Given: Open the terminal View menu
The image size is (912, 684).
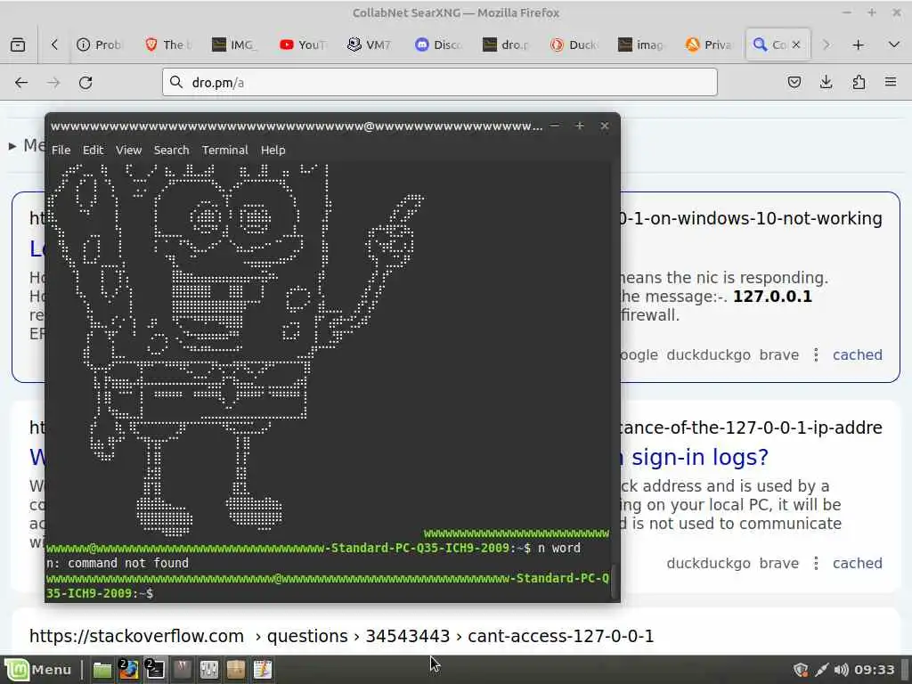Looking at the screenshot, I should point(128,150).
